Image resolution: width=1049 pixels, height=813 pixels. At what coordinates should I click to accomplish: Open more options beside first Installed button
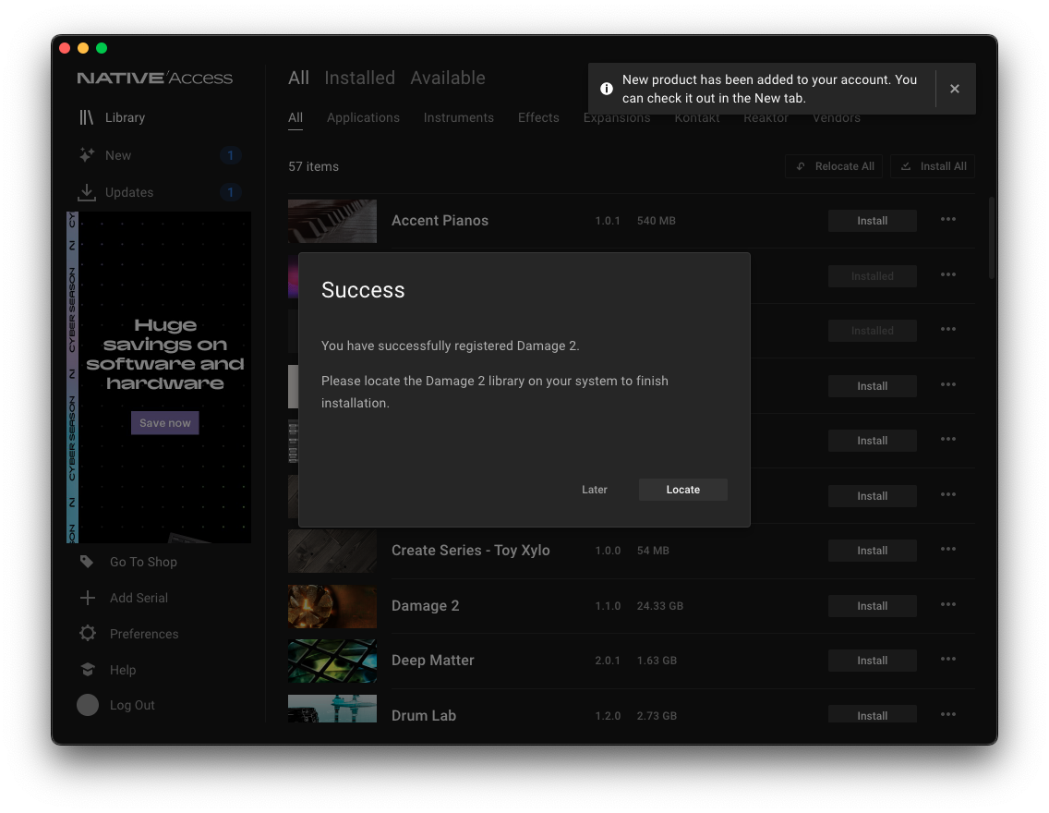(948, 275)
